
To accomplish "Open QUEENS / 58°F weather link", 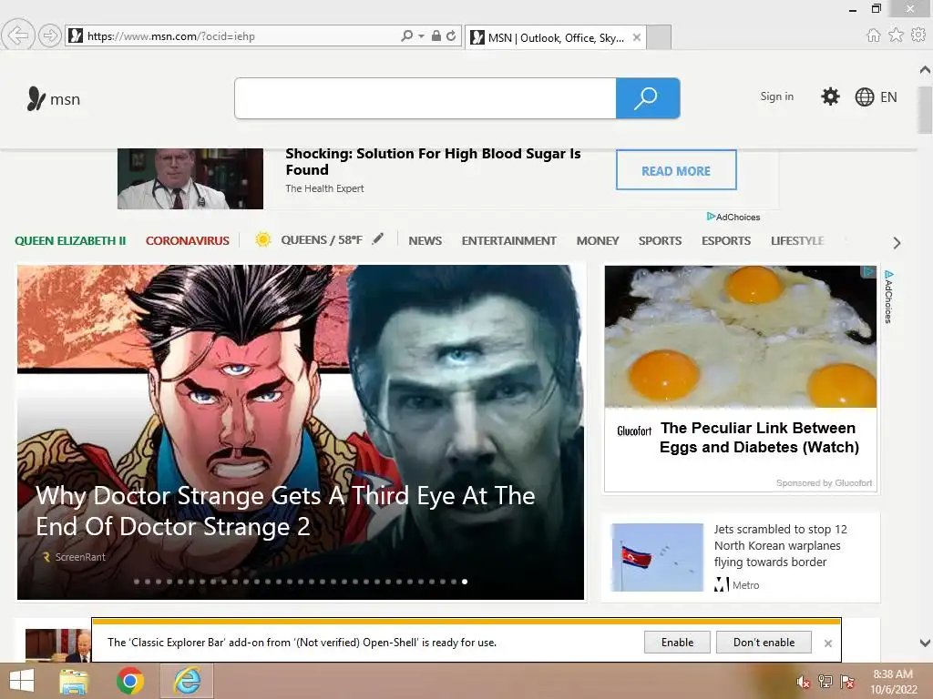I will (322, 240).
